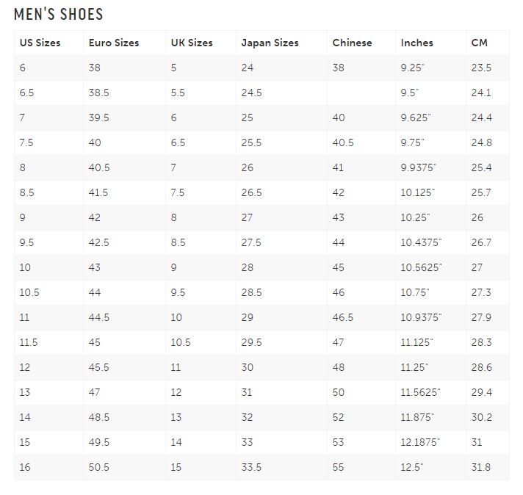This screenshot has width=523, height=495.
Task: Click the 30.2 CM cell
Action: point(481,417)
